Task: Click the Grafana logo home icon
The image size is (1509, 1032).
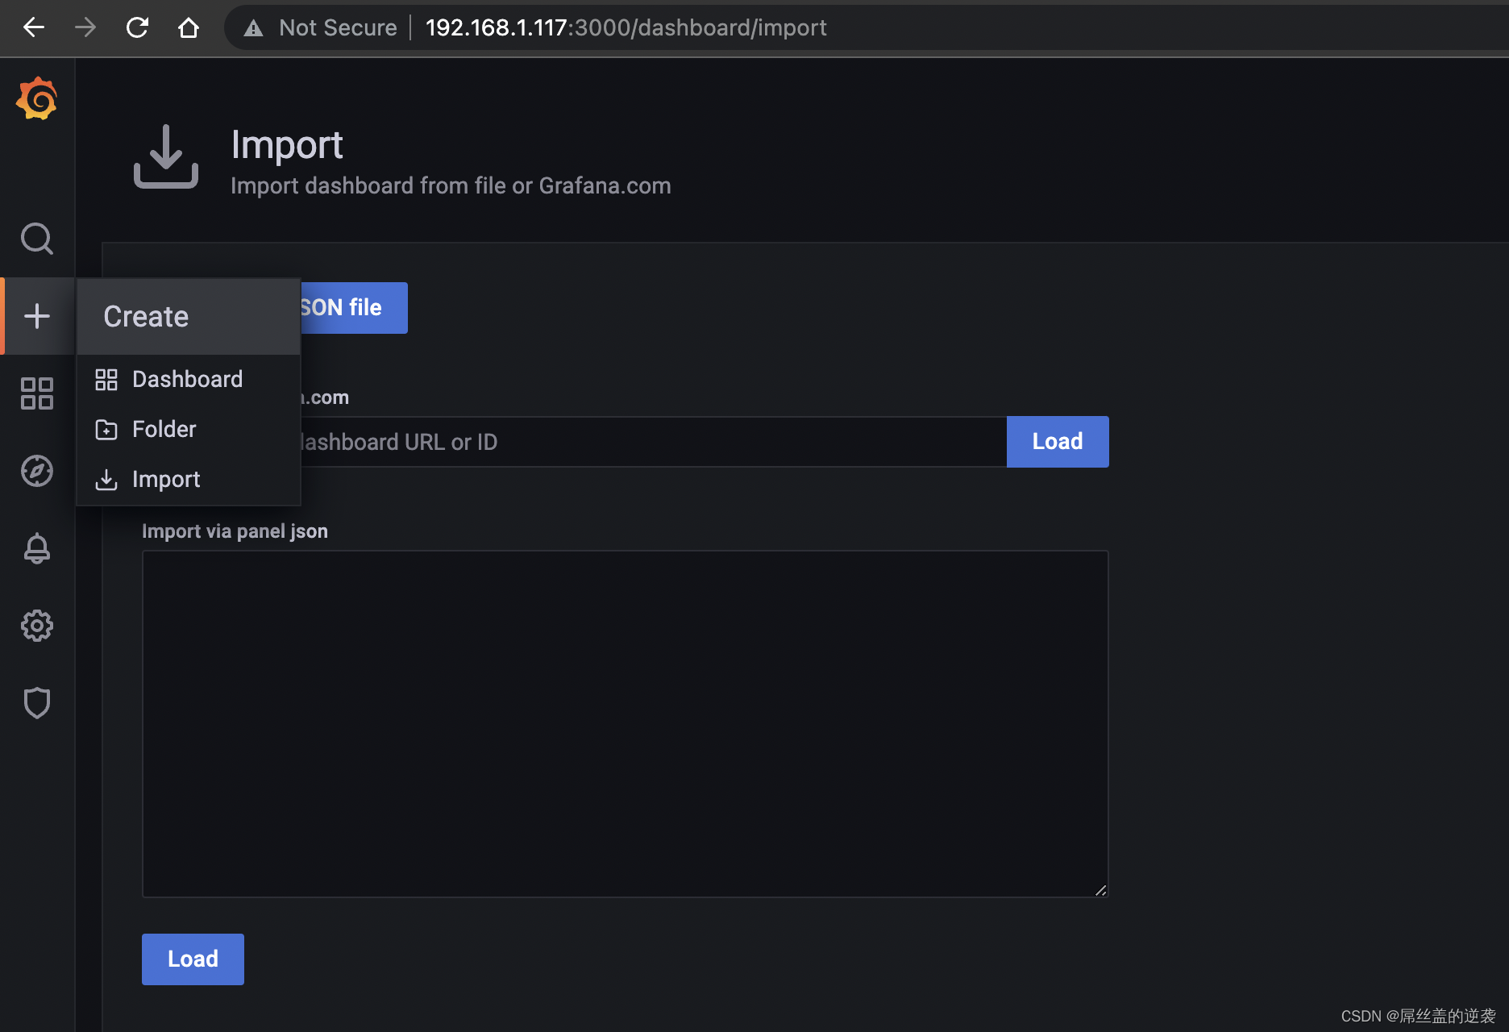Action: [x=37, y=98]
